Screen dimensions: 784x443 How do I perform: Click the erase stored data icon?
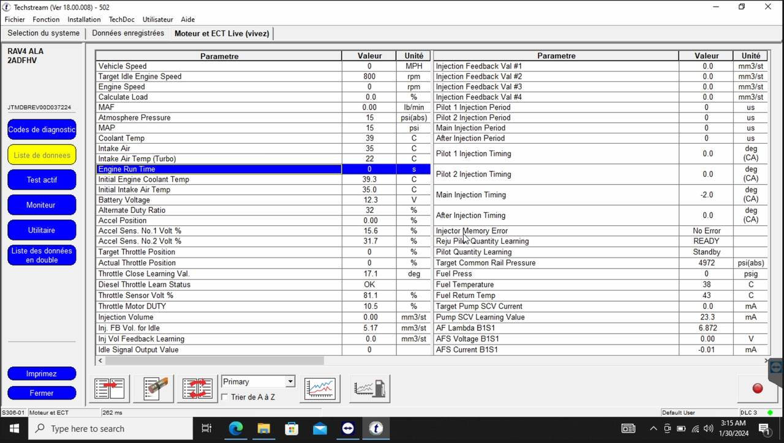[153, 388]
